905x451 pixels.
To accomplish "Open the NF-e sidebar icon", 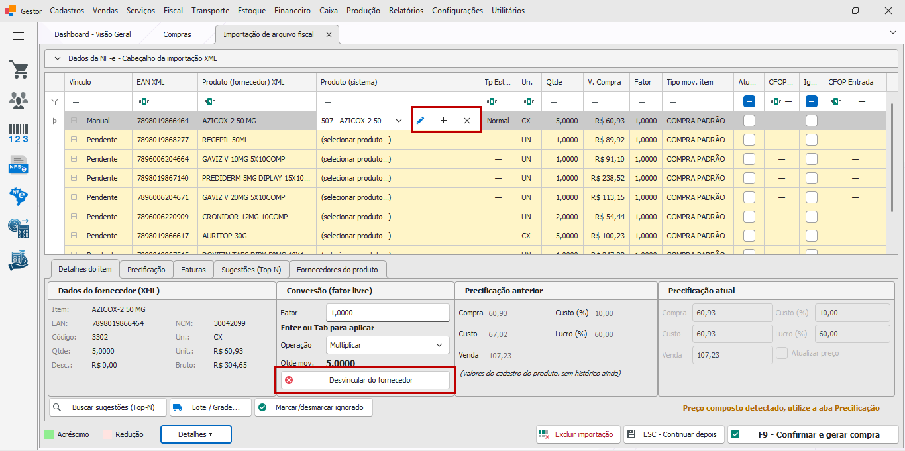I will [x=19, y=196].
